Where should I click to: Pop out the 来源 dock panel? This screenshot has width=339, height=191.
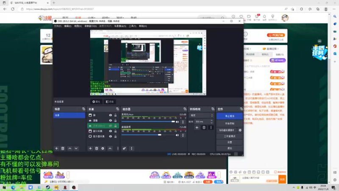click(117, 109)
